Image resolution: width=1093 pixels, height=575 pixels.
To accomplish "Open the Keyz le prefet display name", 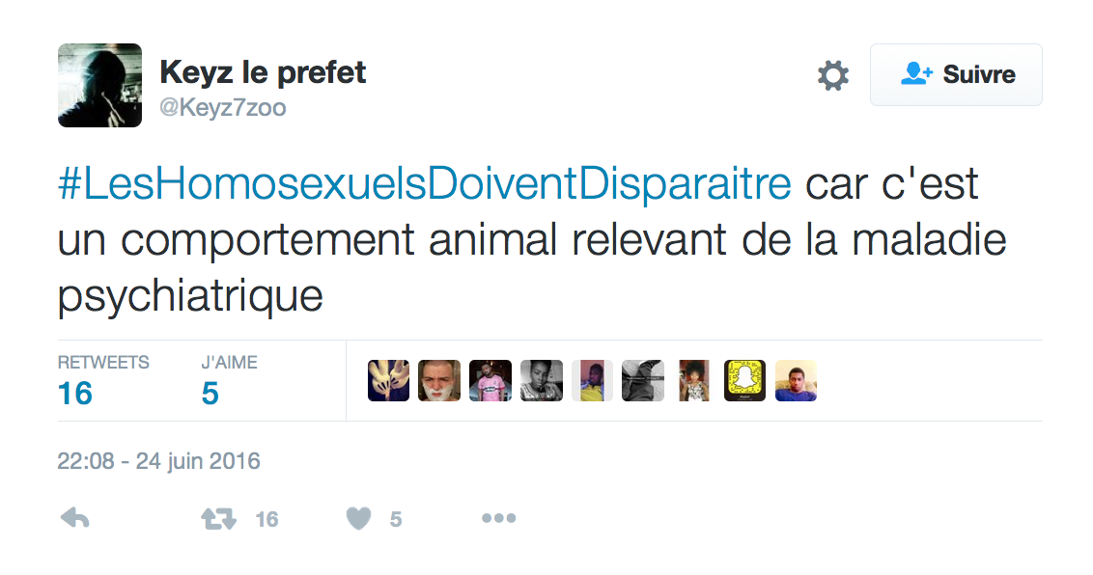I will tap(263, 72).
